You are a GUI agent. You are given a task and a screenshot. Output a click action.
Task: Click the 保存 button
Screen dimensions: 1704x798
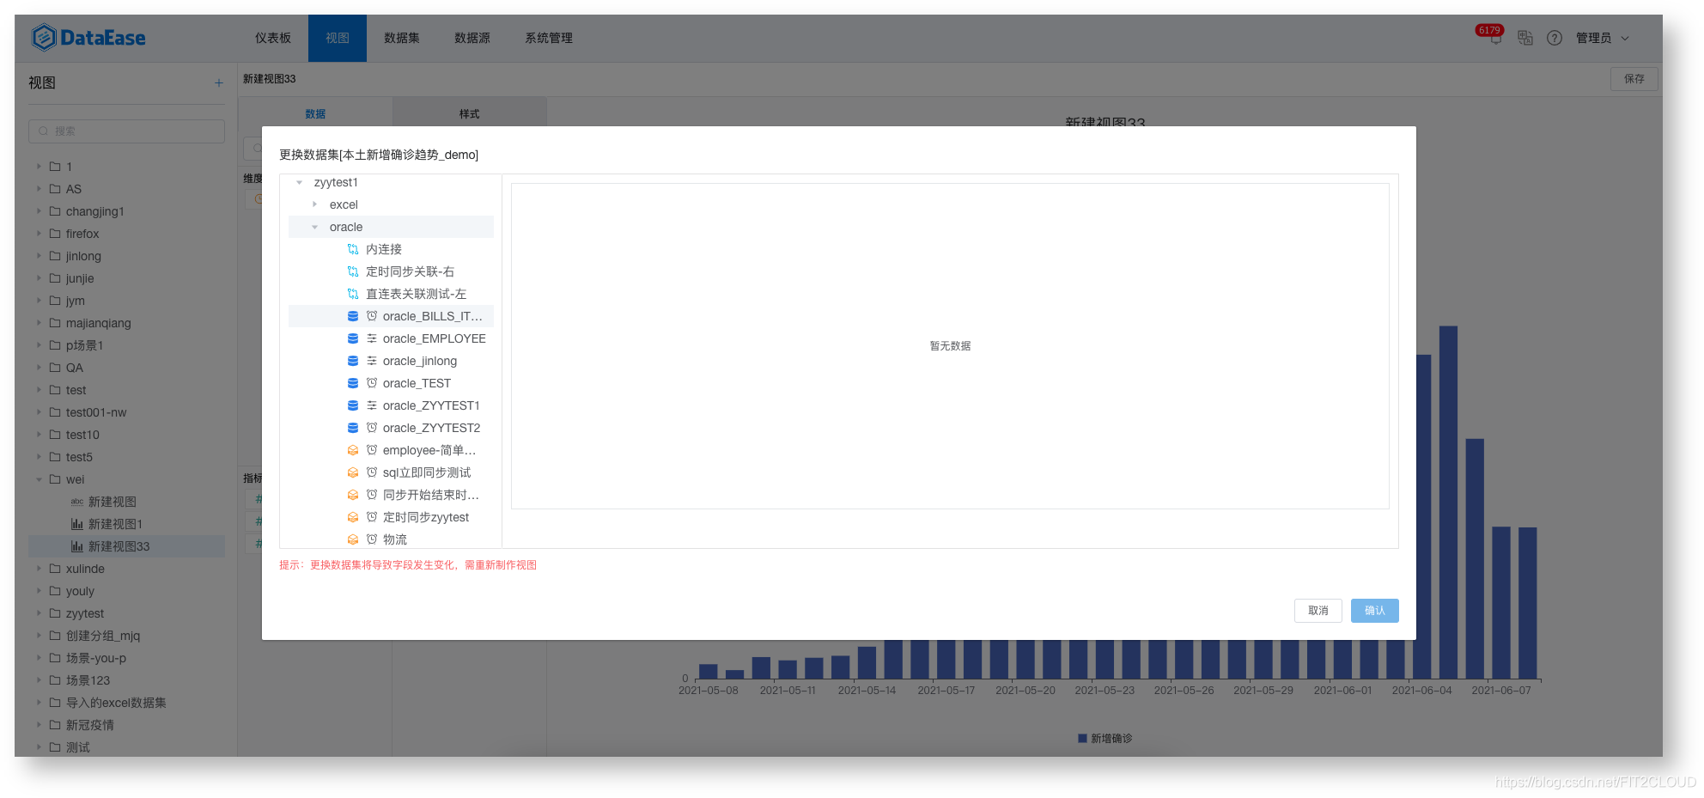click(x=1634, y=79)
